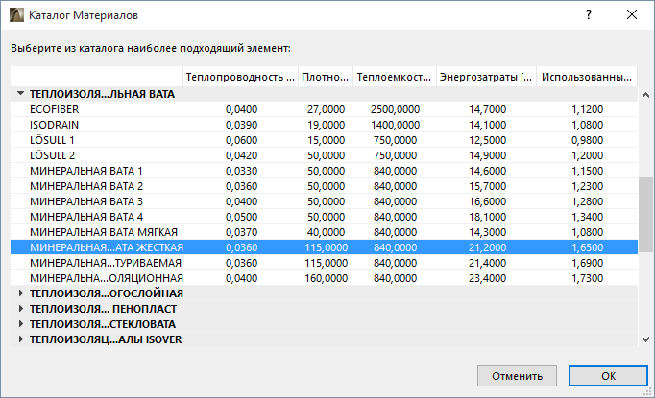The image size is (655, 398).
Task: Expand the ТЕПЛОИЗОЛЯ...СТЕКЛОВАТА group
Action: point(20,324)
